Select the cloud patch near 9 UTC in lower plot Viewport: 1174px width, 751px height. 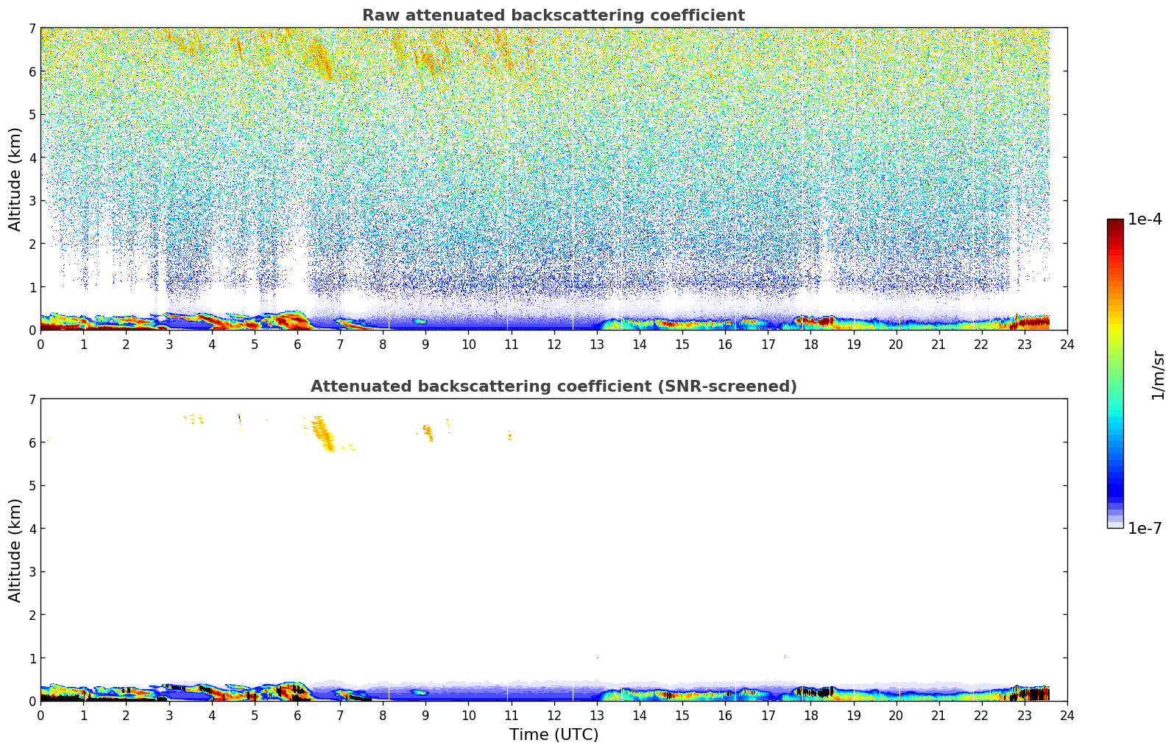(x=427, y=431)
